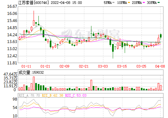The height and width of the screenshot is (118, 168).
Task: Click the stock title 江苏索普[600746]
Action: [x=34, y=3]
